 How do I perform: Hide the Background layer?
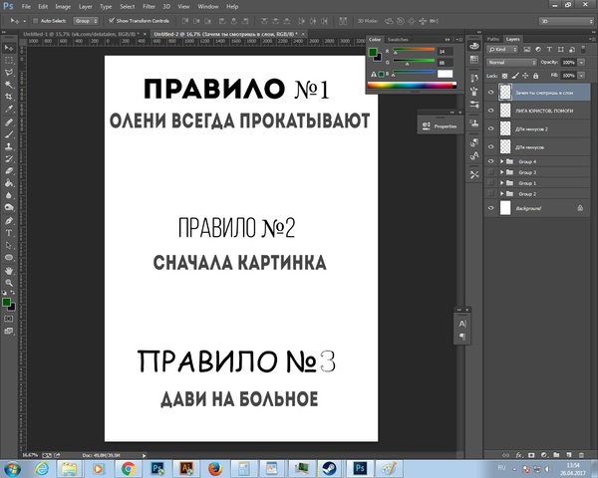[x=490, y=208]
